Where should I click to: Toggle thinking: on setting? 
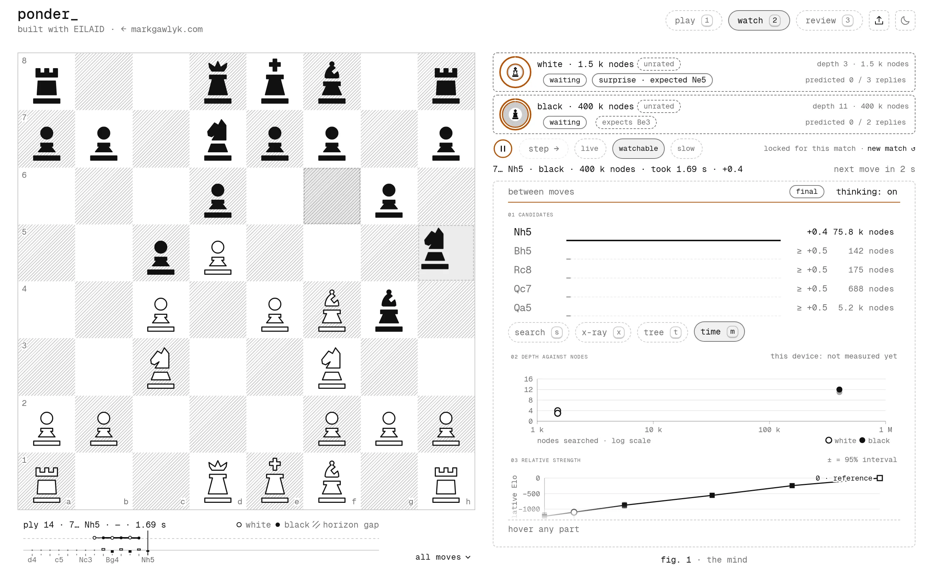pyautogui.click(x=866, y=192)
